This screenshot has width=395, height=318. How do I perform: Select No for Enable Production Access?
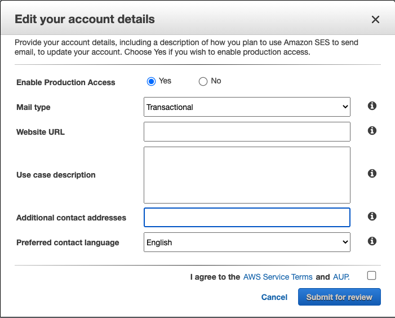tap(203, 82)
